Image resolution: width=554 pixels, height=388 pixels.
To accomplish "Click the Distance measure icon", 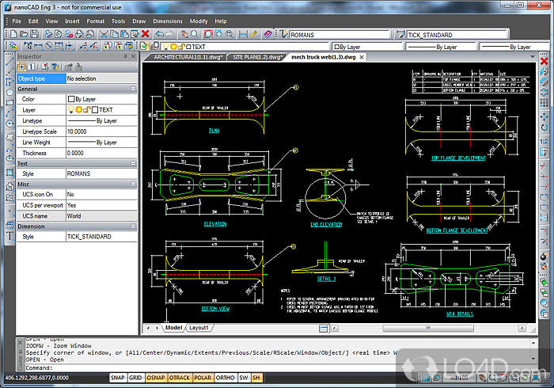I will (x=243, y=34).
